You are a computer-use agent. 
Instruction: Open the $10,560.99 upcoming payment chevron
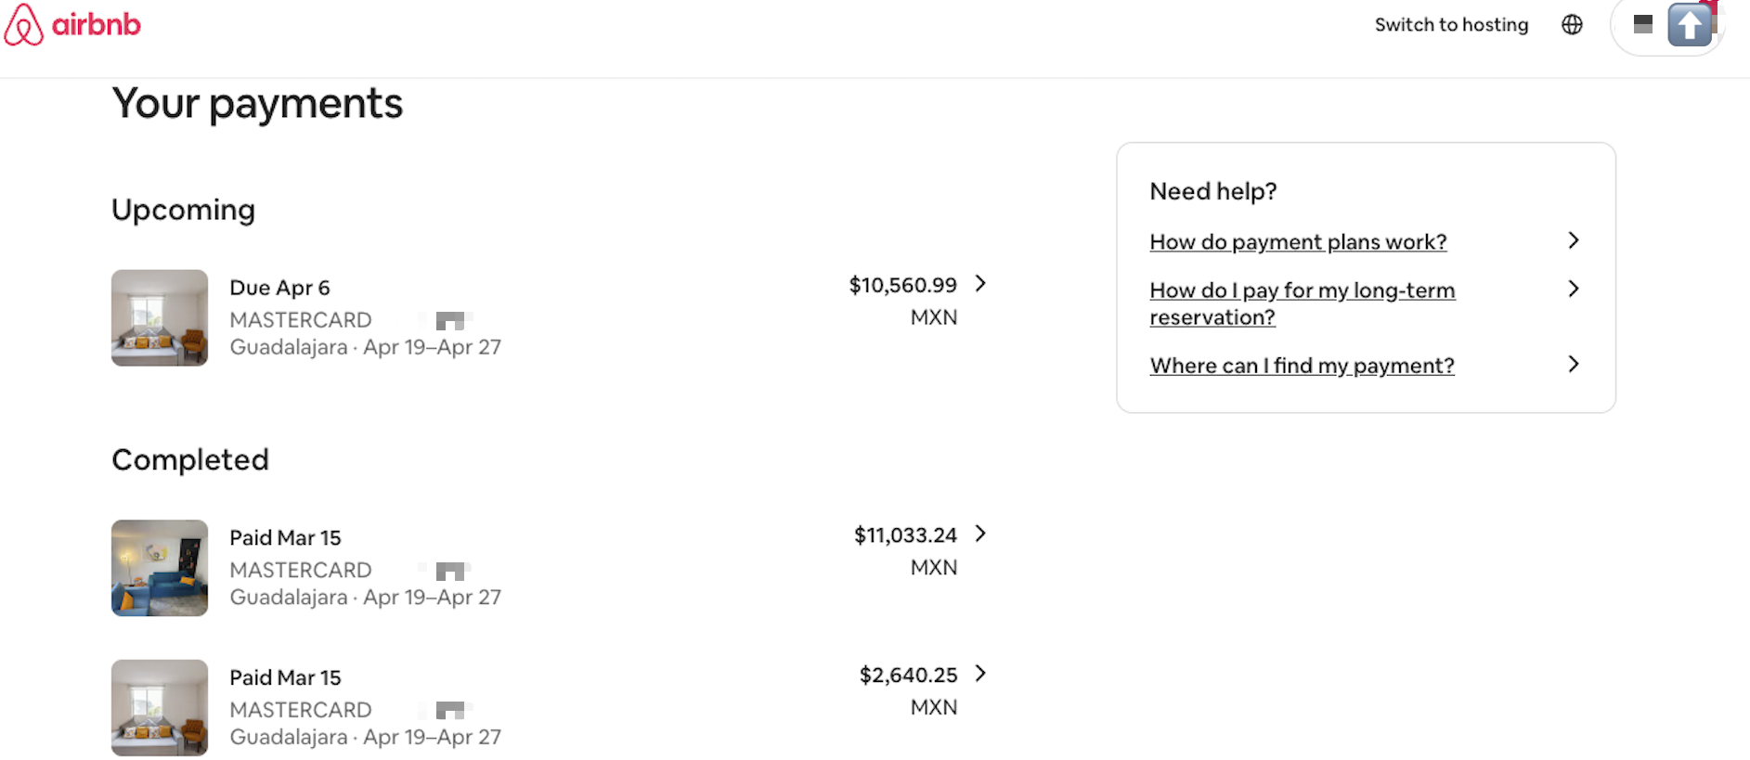point(980,284)
